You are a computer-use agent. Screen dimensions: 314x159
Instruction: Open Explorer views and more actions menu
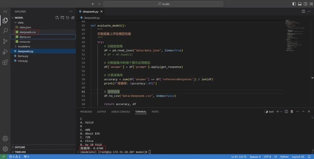pyautogui.click(x=71, y=12)
